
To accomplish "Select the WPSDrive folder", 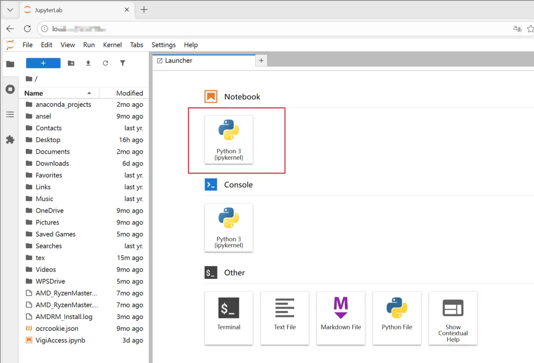I will click(x=84, y=281).
